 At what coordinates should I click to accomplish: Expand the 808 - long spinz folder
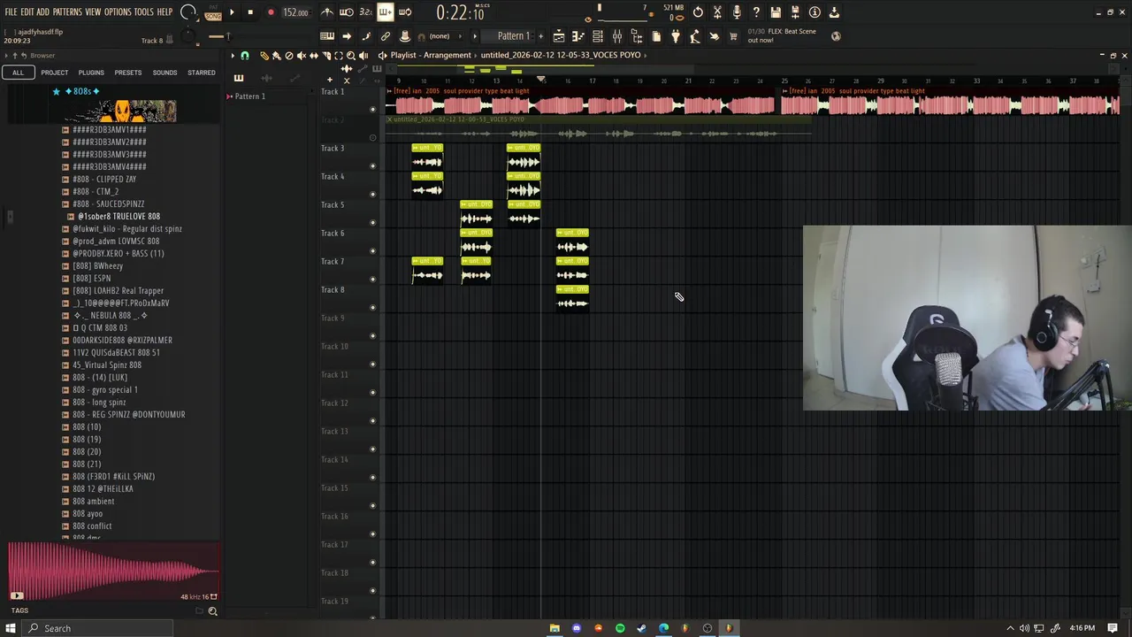point(94,402)
